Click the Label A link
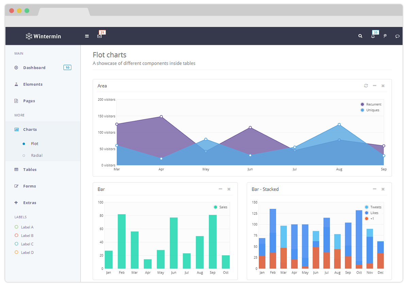This screenshot has height=285, width=408. tap(27, 227)
